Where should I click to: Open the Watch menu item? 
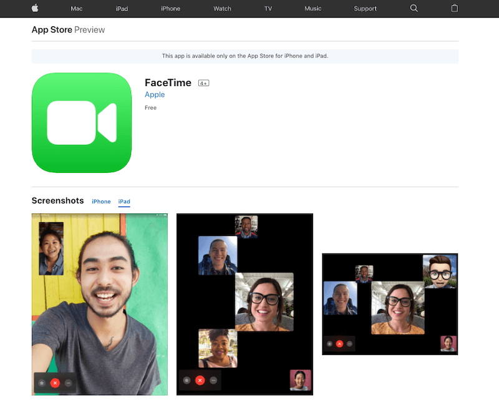[x=222, y=9]
